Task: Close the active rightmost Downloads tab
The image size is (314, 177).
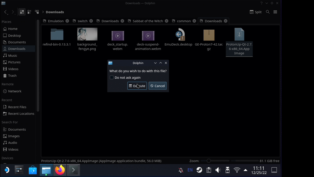Action: click(226, 21)
